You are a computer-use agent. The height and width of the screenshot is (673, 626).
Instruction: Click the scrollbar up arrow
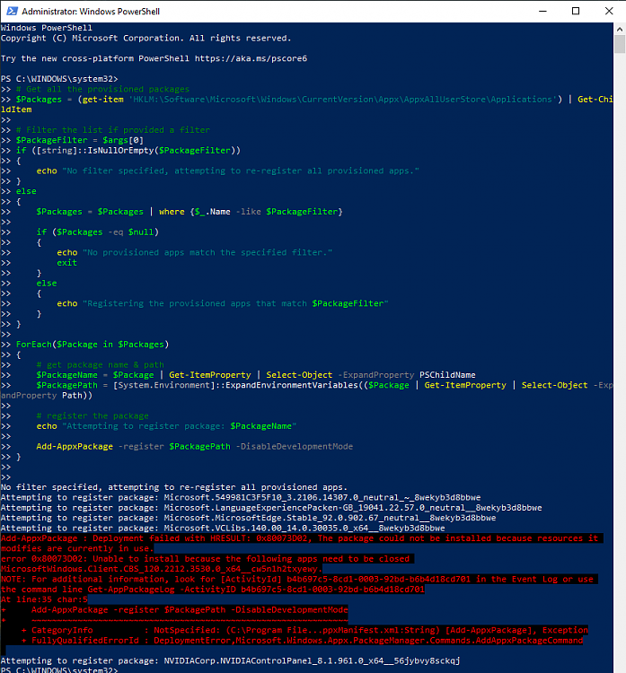pos(618,29)
